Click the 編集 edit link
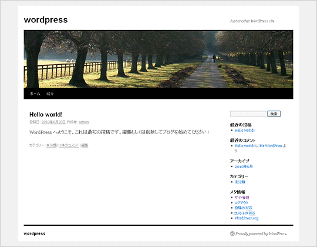This screenshot has width=317, height=247. (85, 145)
